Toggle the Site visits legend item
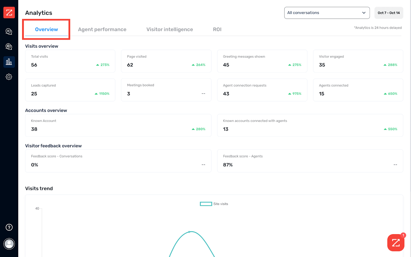Screen dimensions: 411x257 [220, 204]
